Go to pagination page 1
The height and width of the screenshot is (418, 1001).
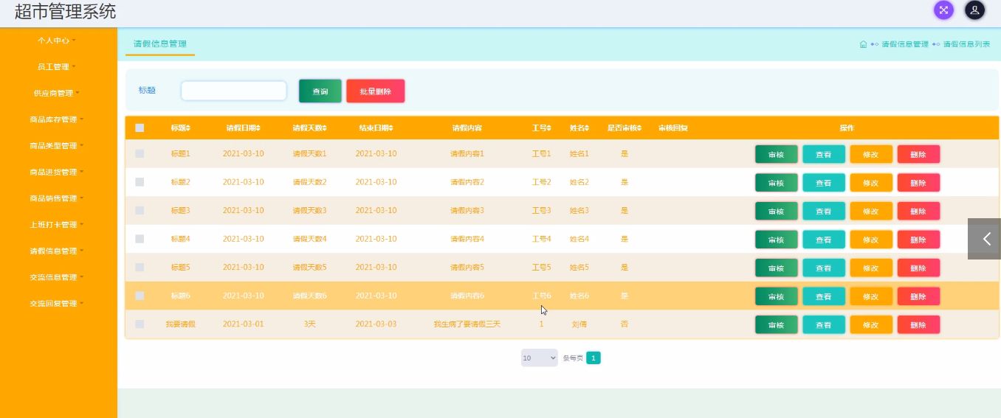594,358
